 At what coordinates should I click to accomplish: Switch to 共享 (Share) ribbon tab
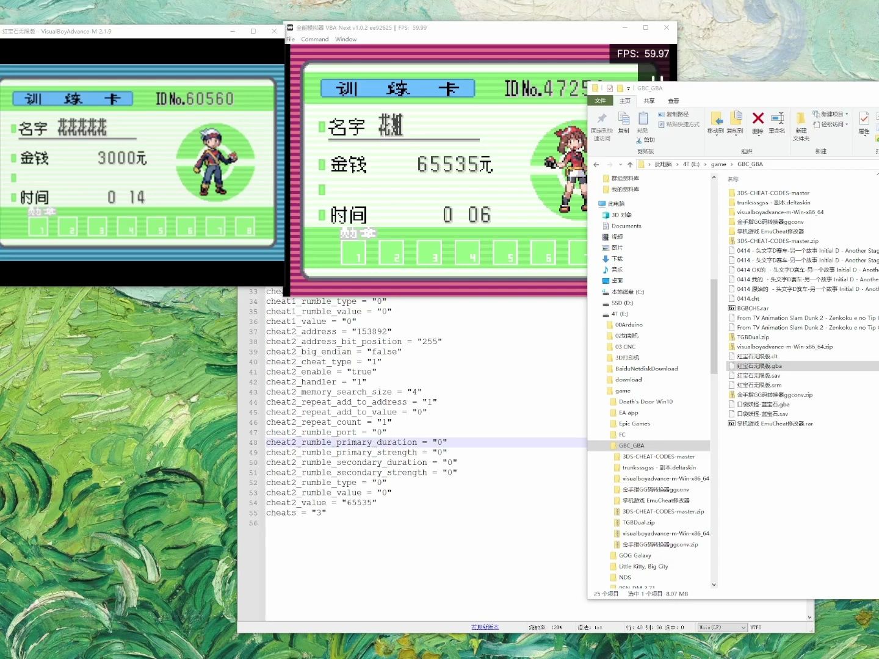649,101
